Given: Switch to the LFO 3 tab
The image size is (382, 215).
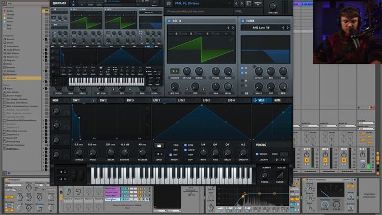Looking at the screenshot, I should tap(207, 100).
